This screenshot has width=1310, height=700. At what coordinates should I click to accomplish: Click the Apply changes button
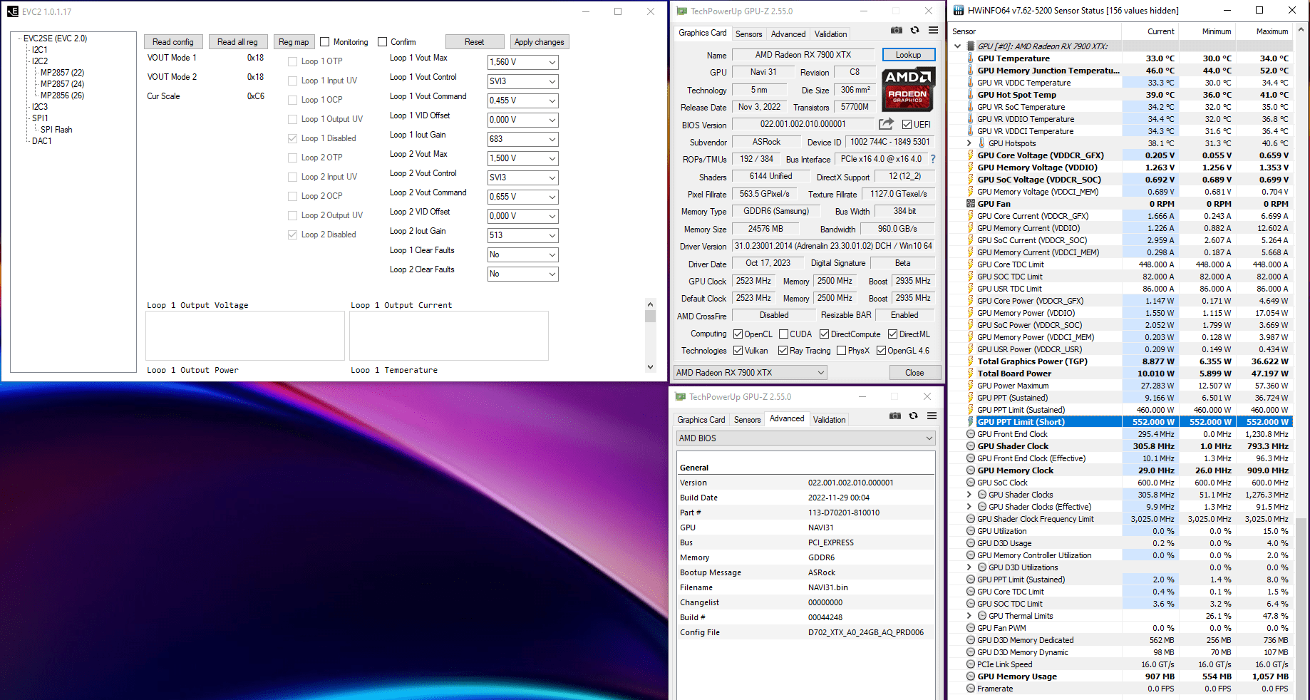point(540,42)
